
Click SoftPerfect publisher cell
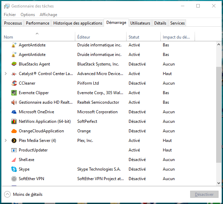[87, 121]
